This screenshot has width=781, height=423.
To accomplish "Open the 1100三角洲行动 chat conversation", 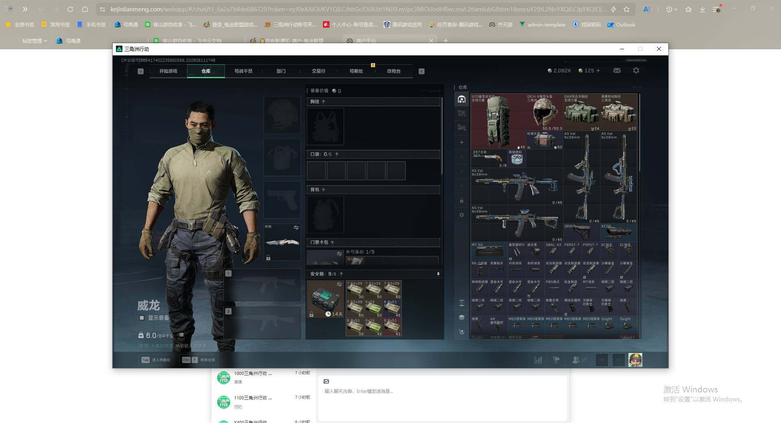I will (264, 402).
